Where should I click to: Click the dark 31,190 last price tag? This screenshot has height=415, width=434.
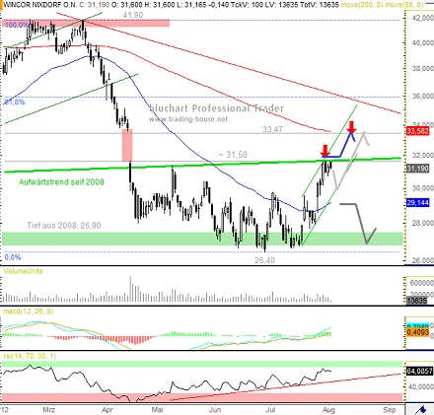(417, 169)
